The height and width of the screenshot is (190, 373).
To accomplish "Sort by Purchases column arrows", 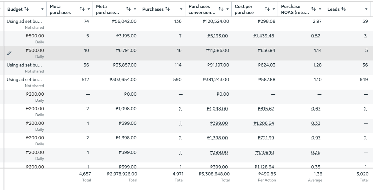I will click(x=167, y=9).
